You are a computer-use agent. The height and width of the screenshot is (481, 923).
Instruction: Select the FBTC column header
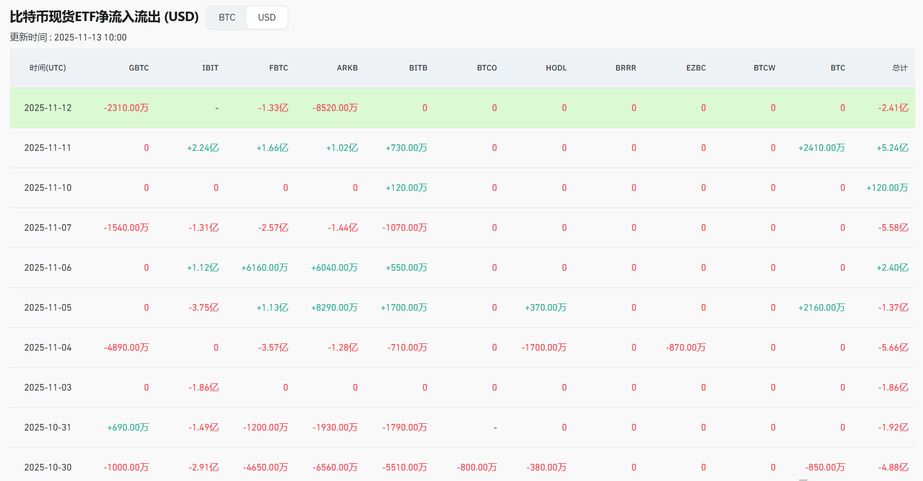(x=278, y=68)
